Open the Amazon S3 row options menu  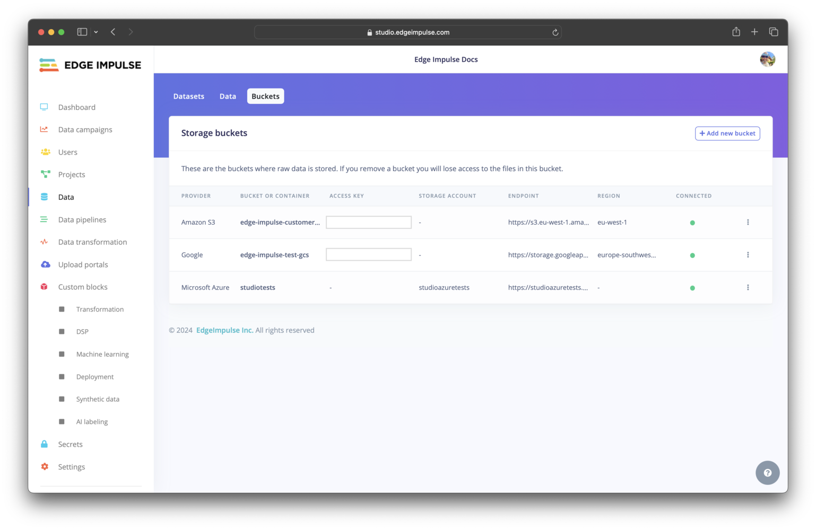pyautogui.click(x=748, y=222)
